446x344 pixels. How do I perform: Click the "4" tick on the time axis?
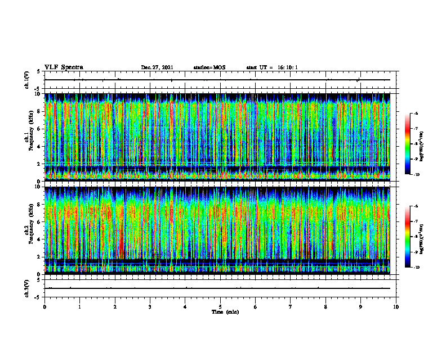[185, 307]
